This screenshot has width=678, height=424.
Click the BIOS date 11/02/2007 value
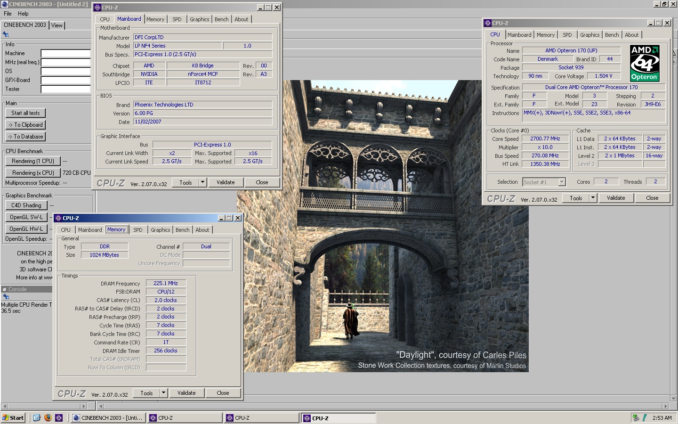(202, 122)
